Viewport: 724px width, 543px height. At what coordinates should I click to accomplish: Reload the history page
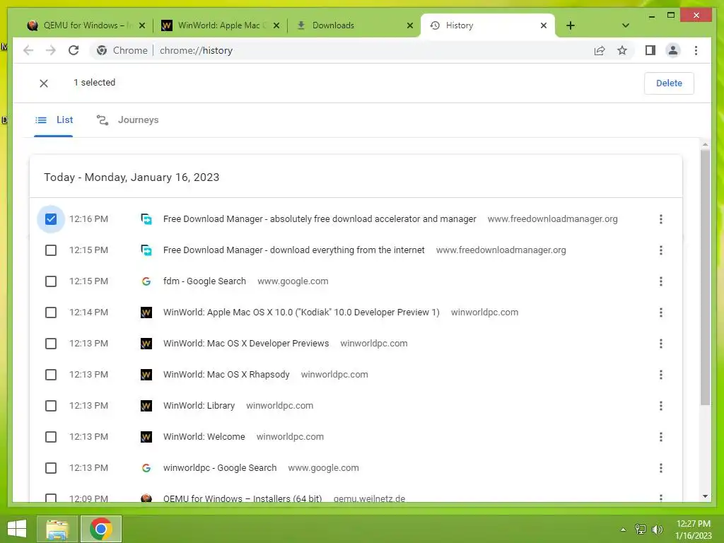(x=74, y=50)
